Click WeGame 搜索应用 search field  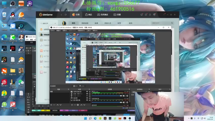(x=46, y=23)
